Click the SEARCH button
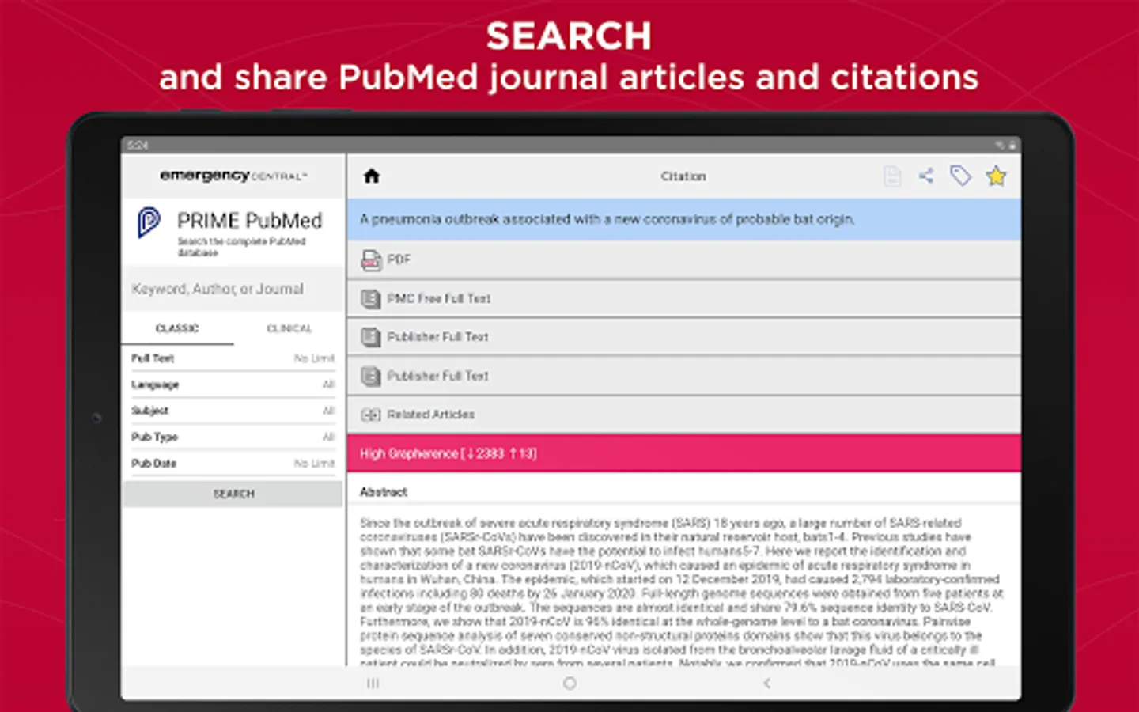Viewport: 1139px width, 712px height. (x=233, y=494)
